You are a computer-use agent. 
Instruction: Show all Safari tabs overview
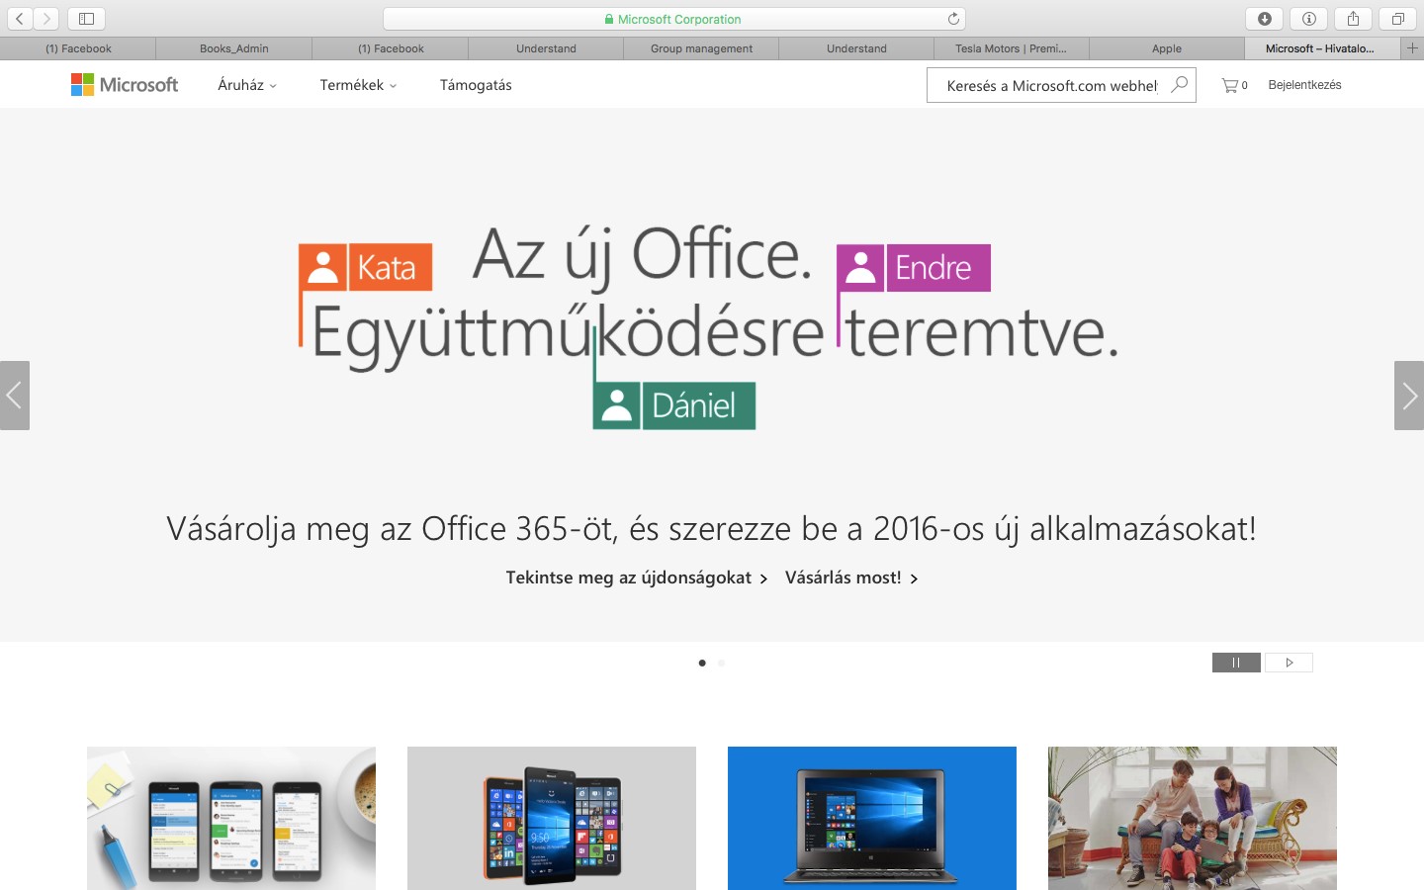pyautogui.click(x=1397, y=19)
